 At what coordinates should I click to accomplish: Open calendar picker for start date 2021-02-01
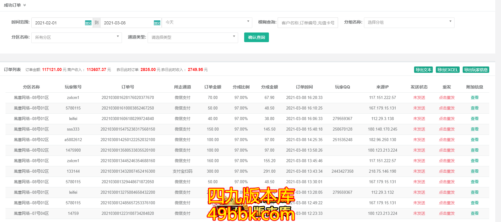[88, 23]
